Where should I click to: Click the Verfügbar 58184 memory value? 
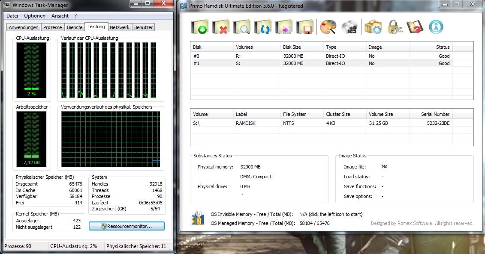coord(75,196)
